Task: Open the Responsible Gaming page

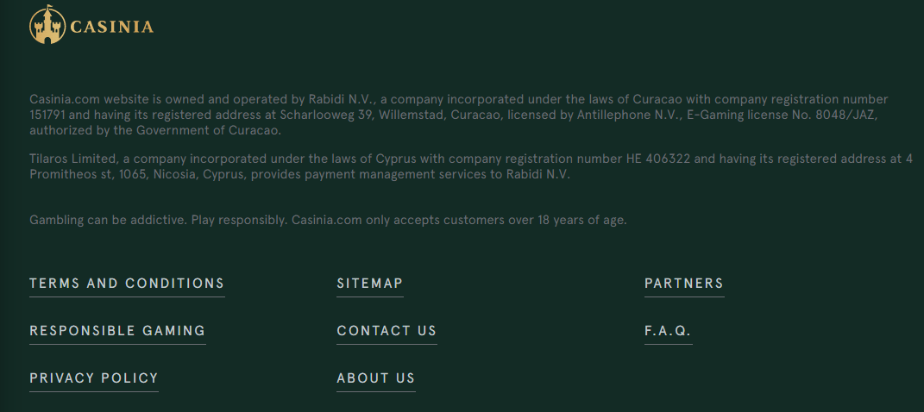Action: click(x=117, y=331)
